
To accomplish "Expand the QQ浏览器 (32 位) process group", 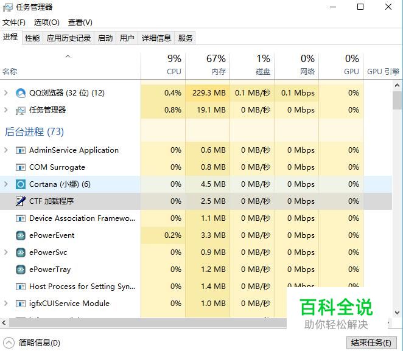I will (x=6, y=93).
